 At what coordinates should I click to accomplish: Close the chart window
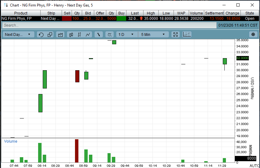(252, 5)
